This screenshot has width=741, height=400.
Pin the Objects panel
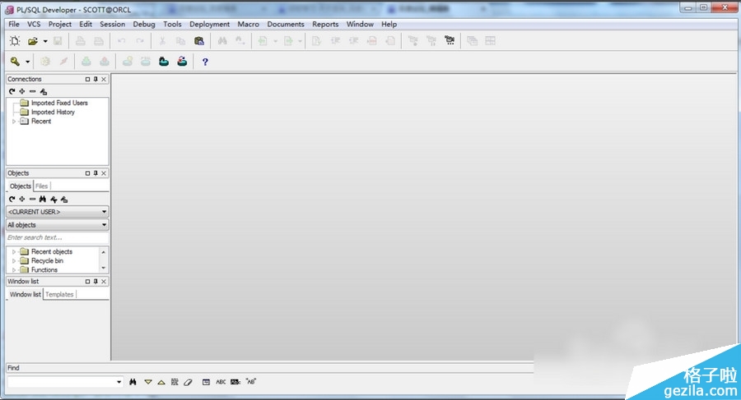[x=96, y=173]
